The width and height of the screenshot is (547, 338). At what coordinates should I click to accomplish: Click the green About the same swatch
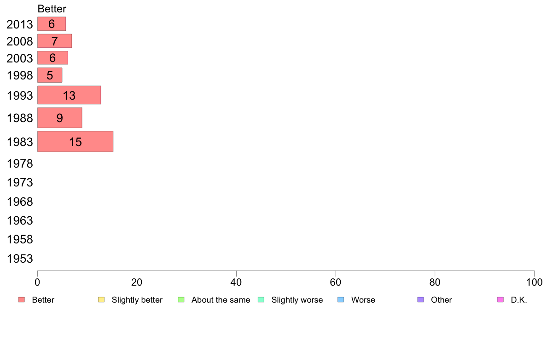181,300
